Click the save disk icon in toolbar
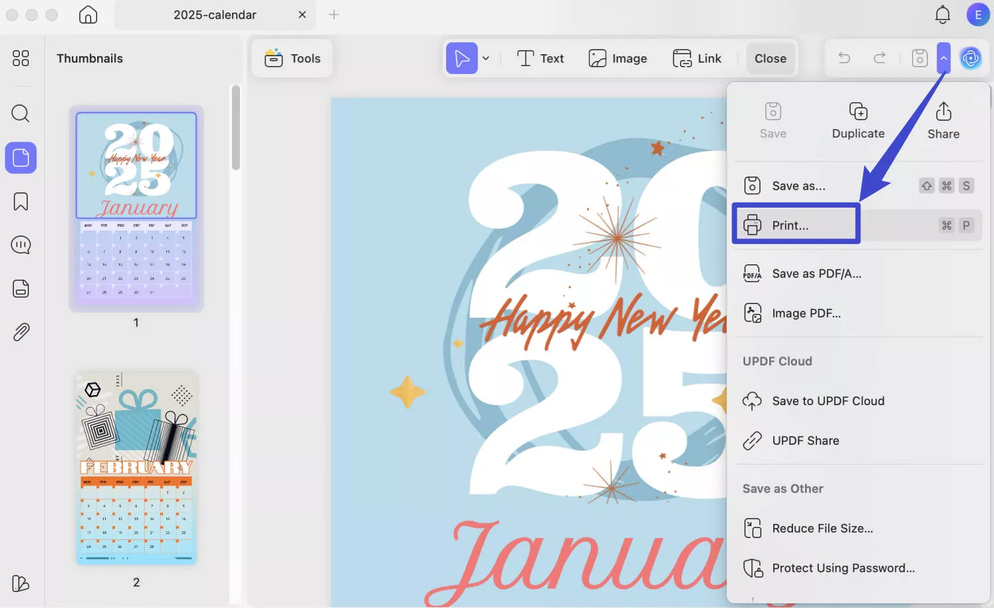This screenshot has height=608, width=994. click(x=919, y=57)
